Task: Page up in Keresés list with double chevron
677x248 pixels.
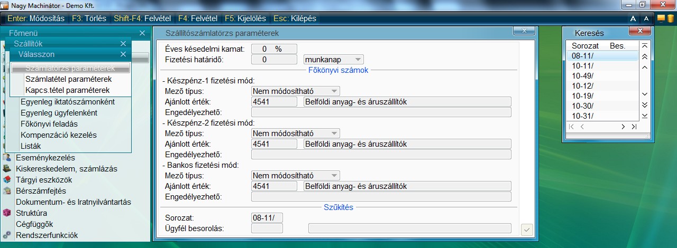Action: tap(644, 56)
